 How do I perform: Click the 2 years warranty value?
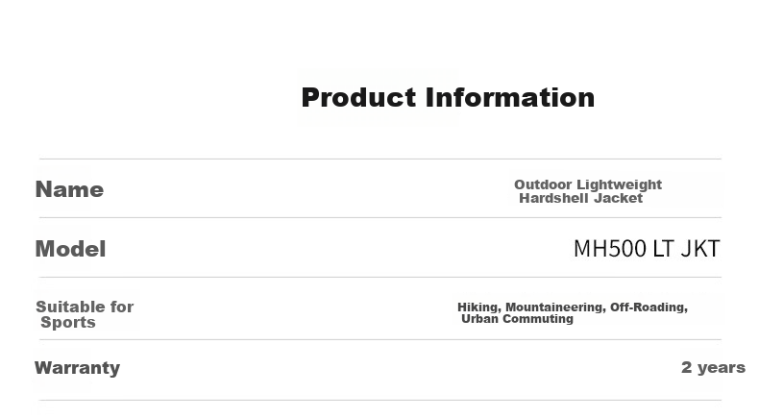pos(713,368)
